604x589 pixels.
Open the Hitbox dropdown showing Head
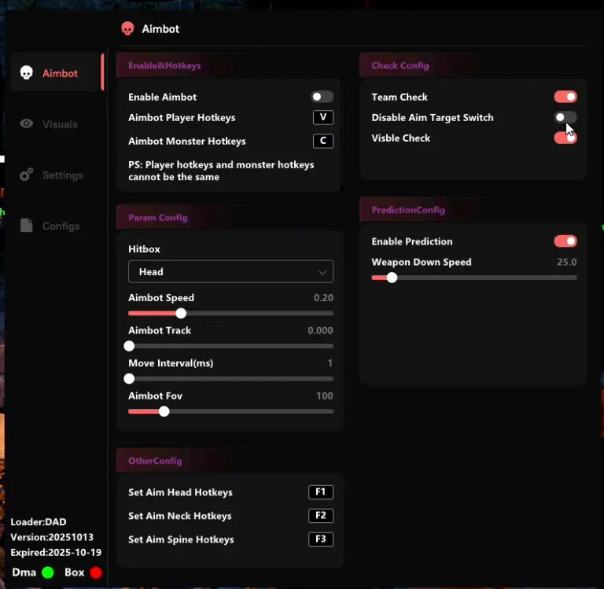pyautogui.click(x=230, y=271)
